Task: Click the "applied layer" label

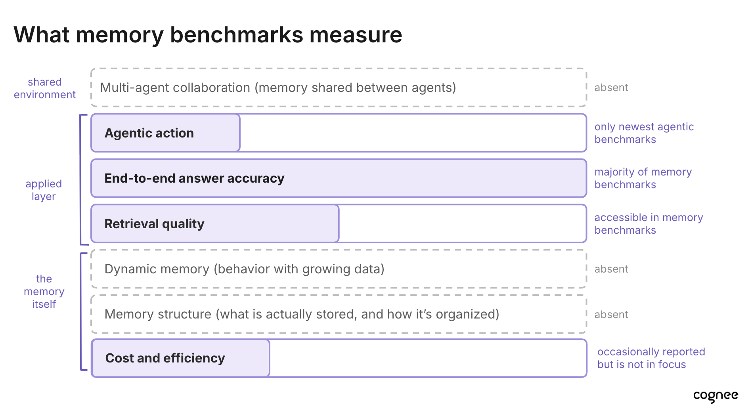Action: (x=44, y=190)
